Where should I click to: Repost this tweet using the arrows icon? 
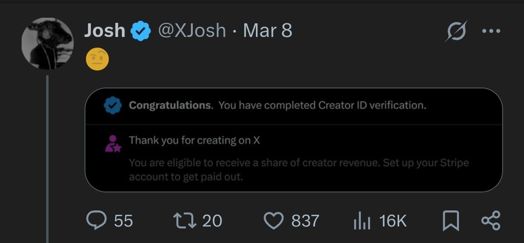[x=185, y=221]
